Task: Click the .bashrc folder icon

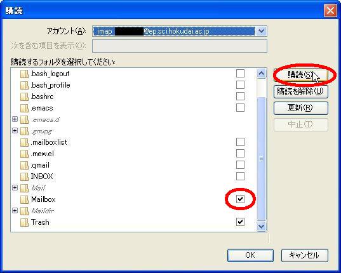Action: pyautogui.click(x=24, y=97)
